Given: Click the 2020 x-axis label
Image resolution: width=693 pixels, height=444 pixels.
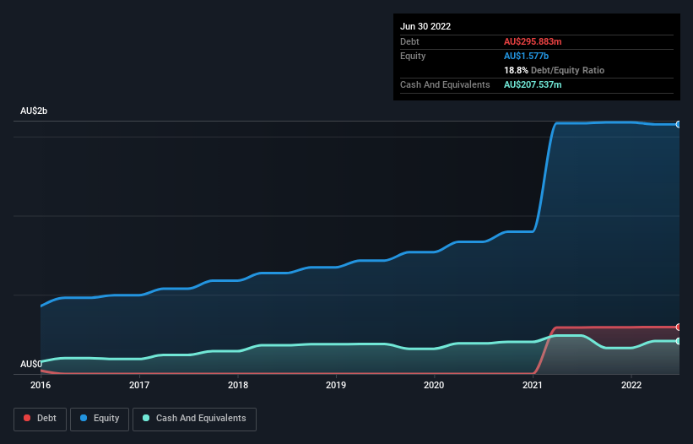Looking at the screenshot, I should (x=434, y=385).
